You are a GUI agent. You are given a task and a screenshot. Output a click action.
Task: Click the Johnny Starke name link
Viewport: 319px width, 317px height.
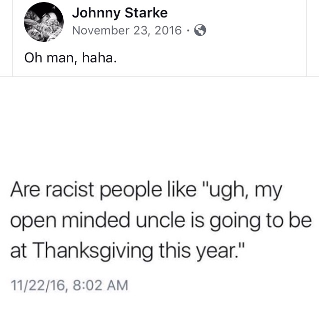[x=120, y=13]
